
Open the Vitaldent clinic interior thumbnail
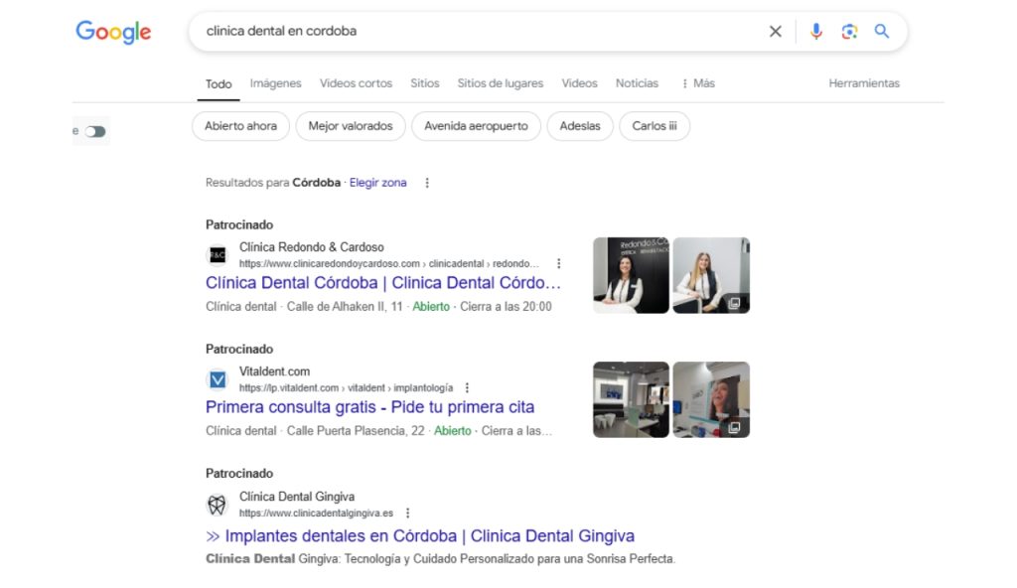630,399
